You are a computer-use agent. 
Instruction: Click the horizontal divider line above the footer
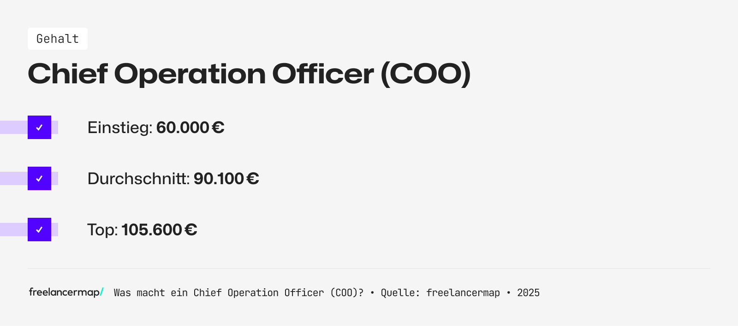coord(369,268)
